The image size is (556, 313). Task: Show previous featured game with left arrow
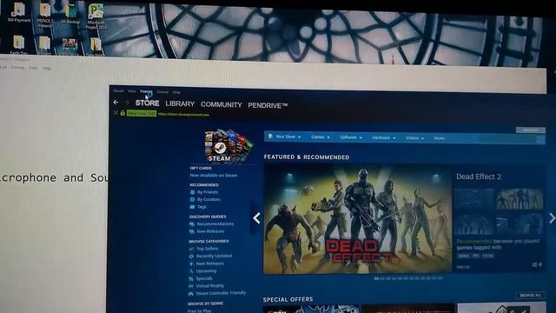(256, 218)
